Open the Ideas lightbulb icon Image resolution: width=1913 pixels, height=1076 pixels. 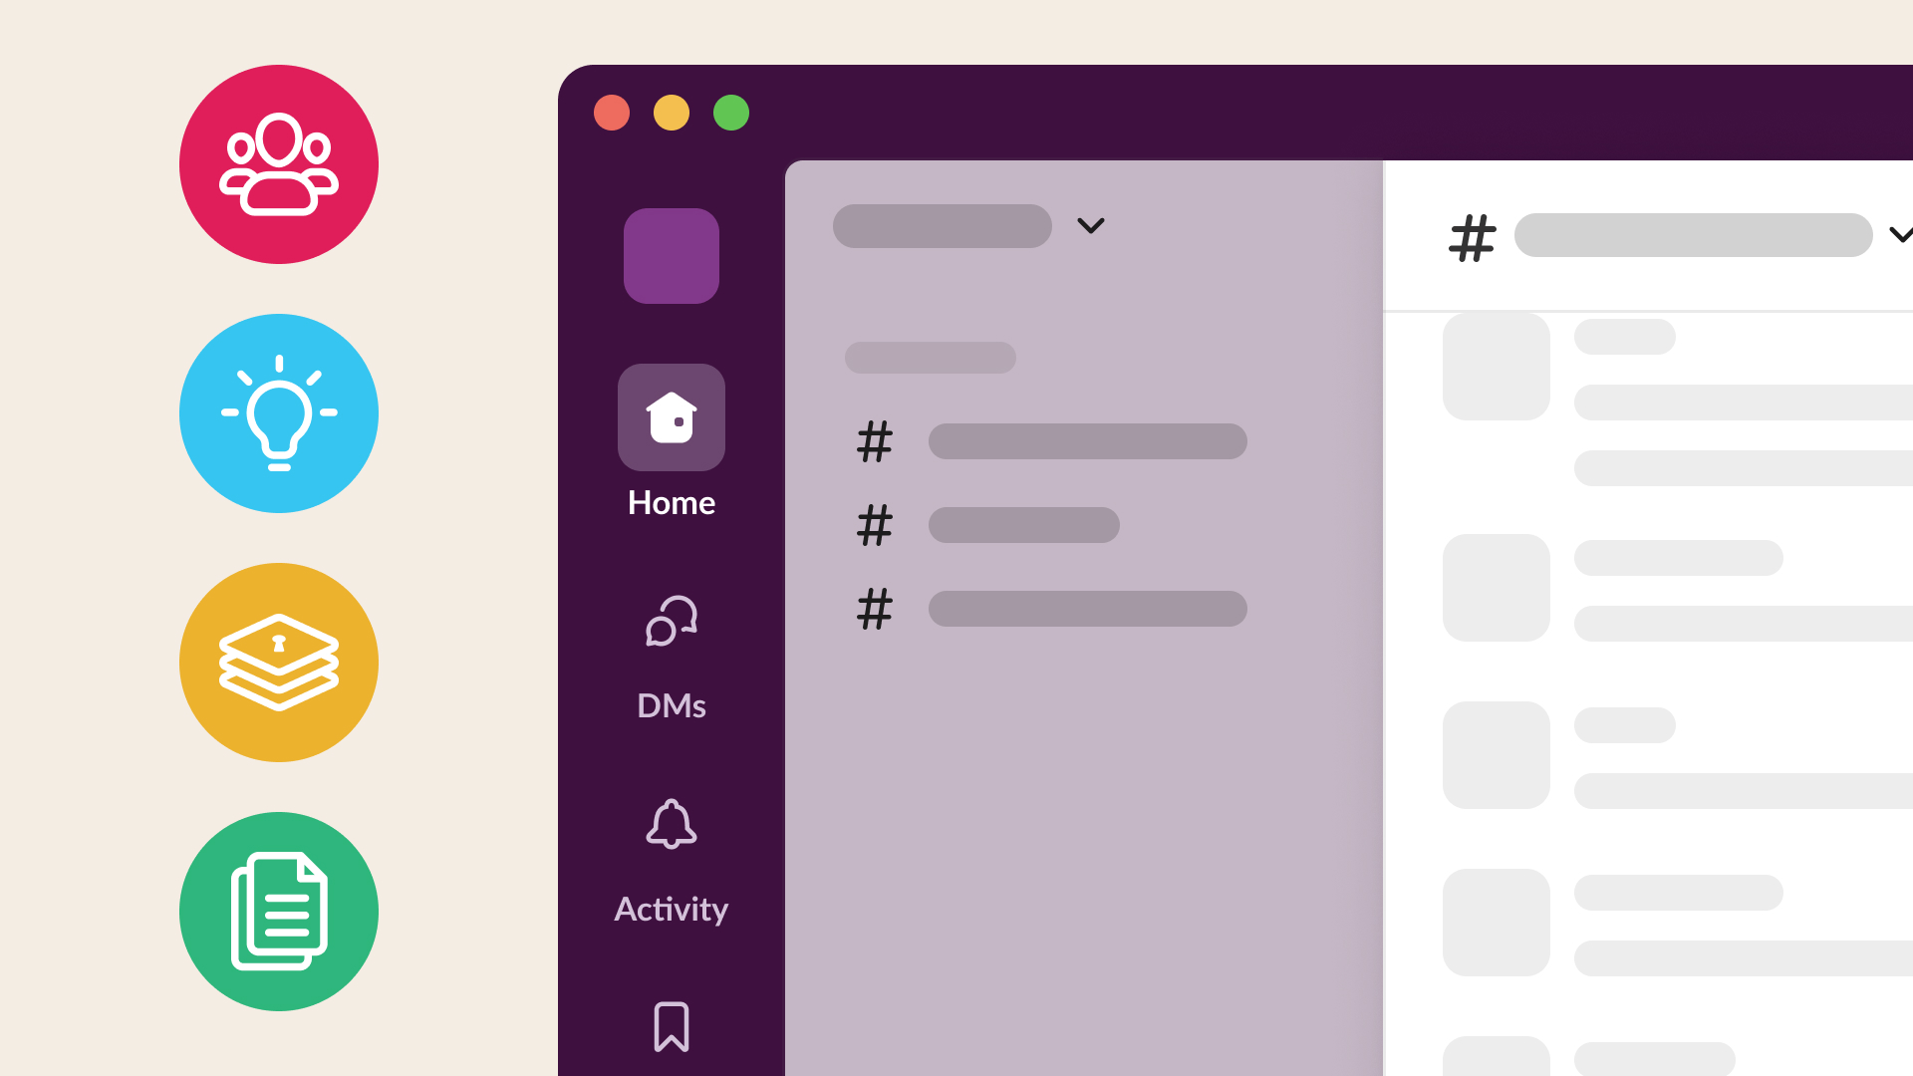(279, 413)
